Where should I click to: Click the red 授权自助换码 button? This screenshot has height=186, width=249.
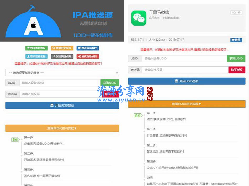pyautogui.click(x=88, y=56)
